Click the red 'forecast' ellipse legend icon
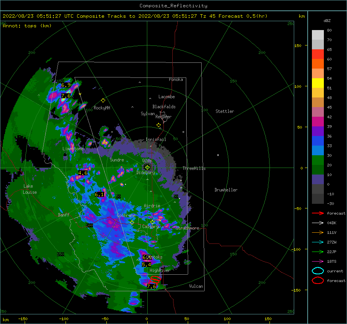 [x=318, y=280]
